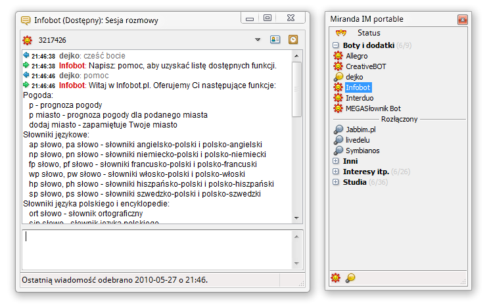Select the Jabbim.pl contact
This screenshot has height=307, width=489.
click(361, 130)
